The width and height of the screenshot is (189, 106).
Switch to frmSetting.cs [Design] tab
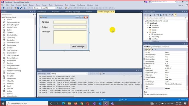[x=73, y=12]
